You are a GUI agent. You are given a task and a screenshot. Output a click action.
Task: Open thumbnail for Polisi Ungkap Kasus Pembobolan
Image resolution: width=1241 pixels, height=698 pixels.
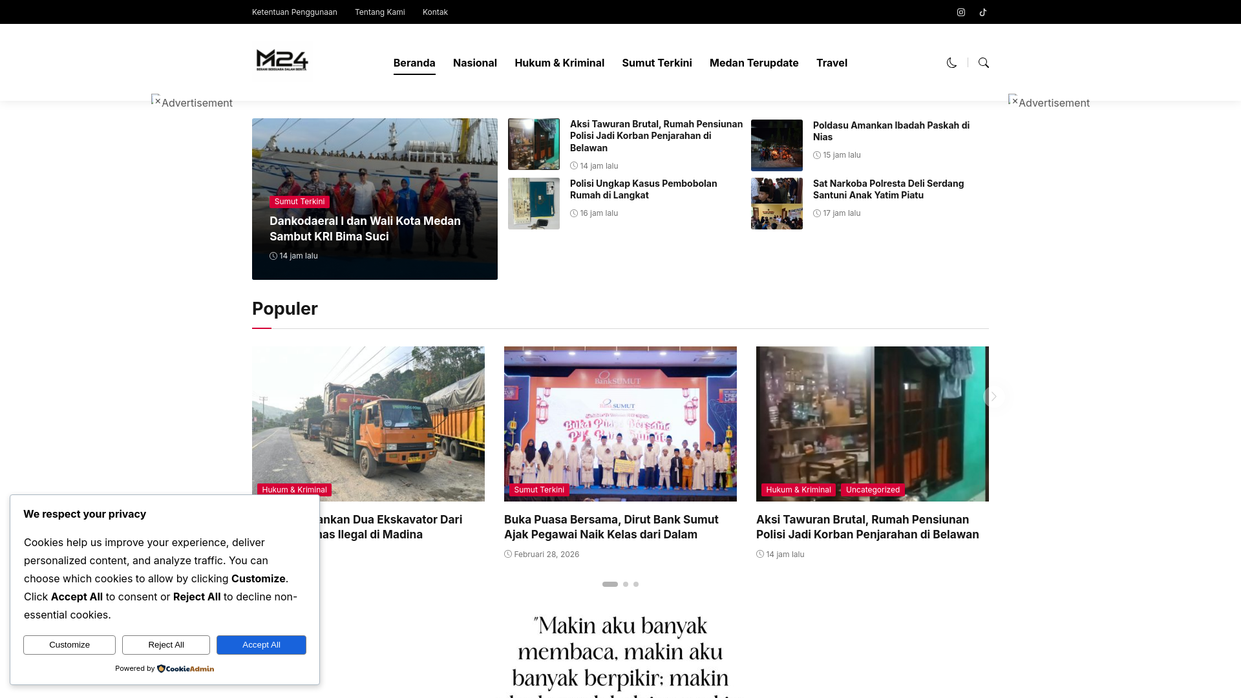pos(534,204)
